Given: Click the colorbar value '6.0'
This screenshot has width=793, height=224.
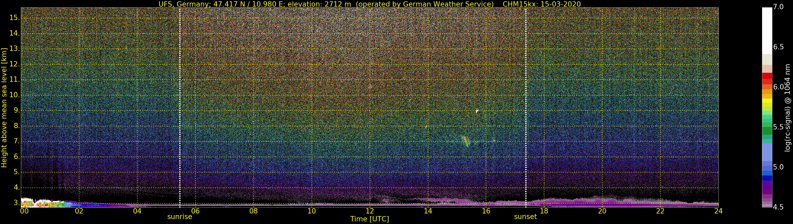Looking at the screenshot, I should 778,87.
